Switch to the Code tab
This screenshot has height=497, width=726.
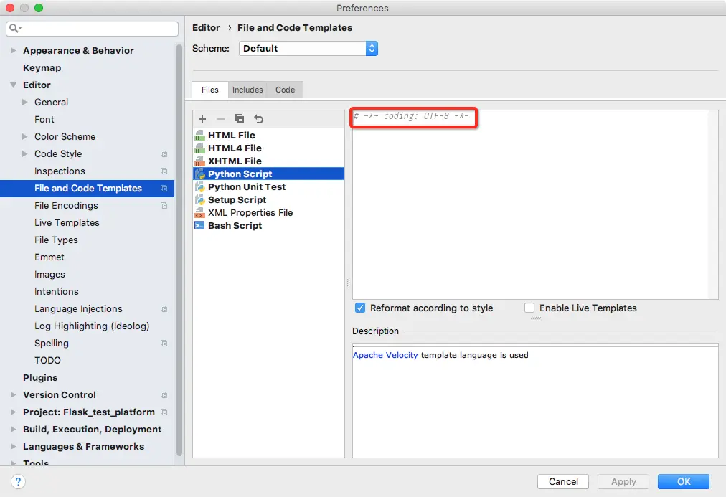pyautogui.click(x=286, y=90)
